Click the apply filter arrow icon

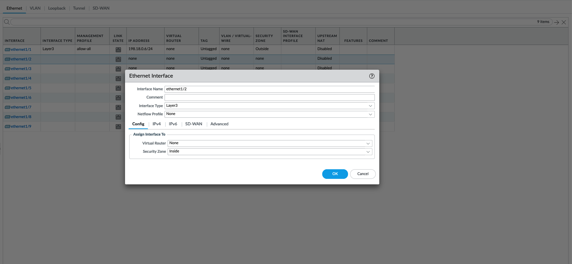[x=557, y=22]
